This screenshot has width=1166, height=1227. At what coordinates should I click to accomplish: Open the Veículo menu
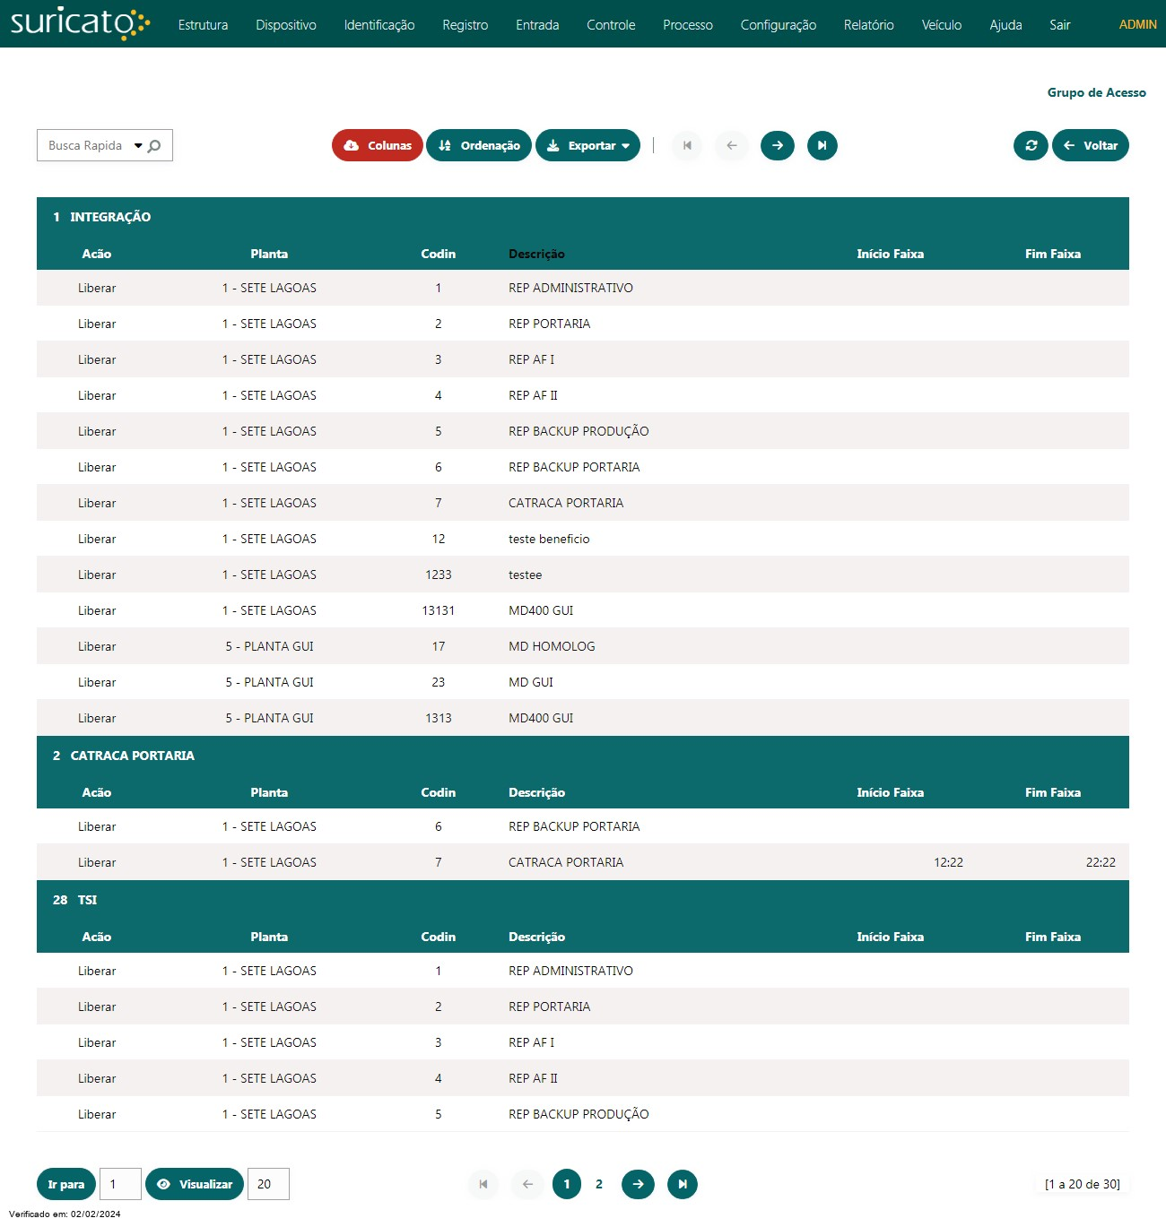point(942,25)
